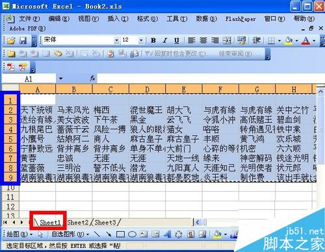This screenshot has height=252, width=325.
Task: Open the Adobe PDF(B) menu
Action: (27, 29)
